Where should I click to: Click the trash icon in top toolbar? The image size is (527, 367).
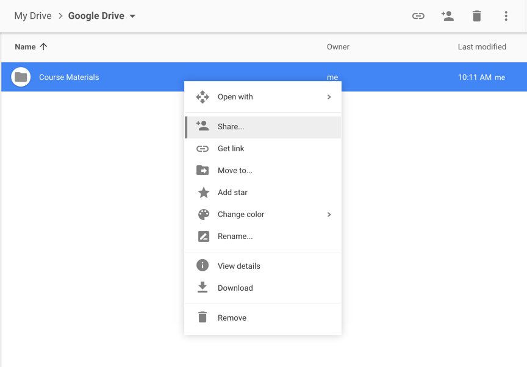[x=476, y=16]
